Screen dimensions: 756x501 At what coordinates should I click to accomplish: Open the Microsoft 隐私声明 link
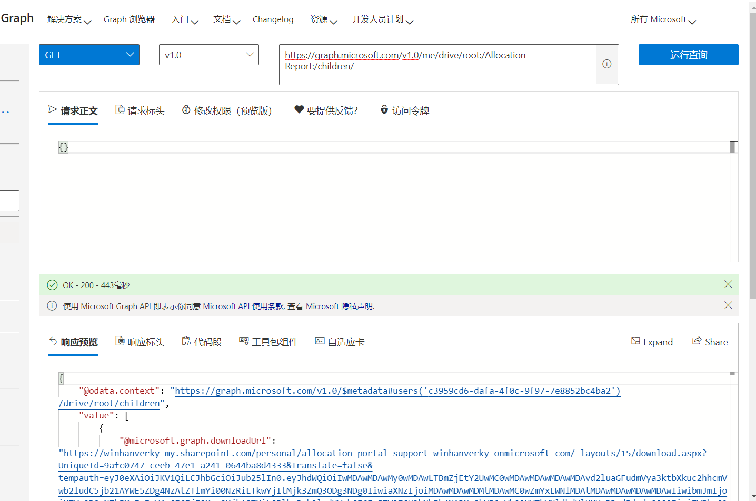(340, 306)
